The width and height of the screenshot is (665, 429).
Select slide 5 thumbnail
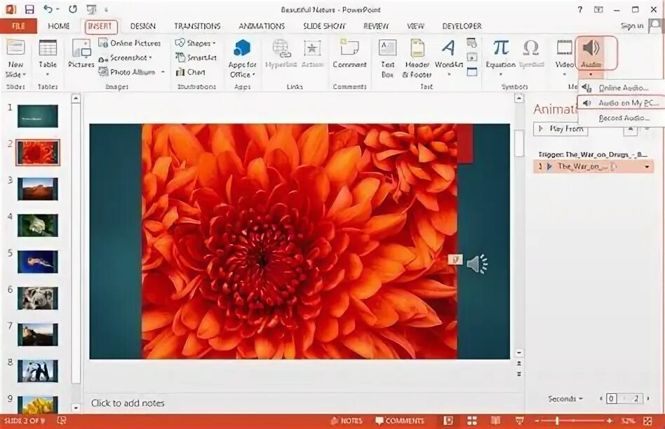38,261
